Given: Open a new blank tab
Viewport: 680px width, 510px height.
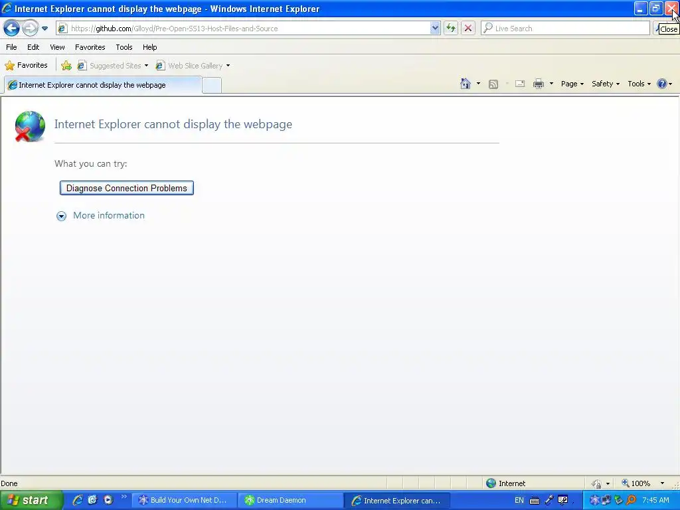Looking at the screenshot, I should pos(212,85).
